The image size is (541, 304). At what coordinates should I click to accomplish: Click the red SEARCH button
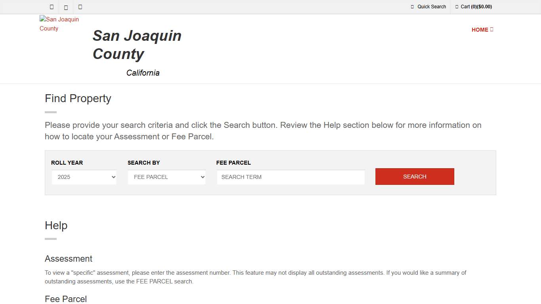[414, 177]
